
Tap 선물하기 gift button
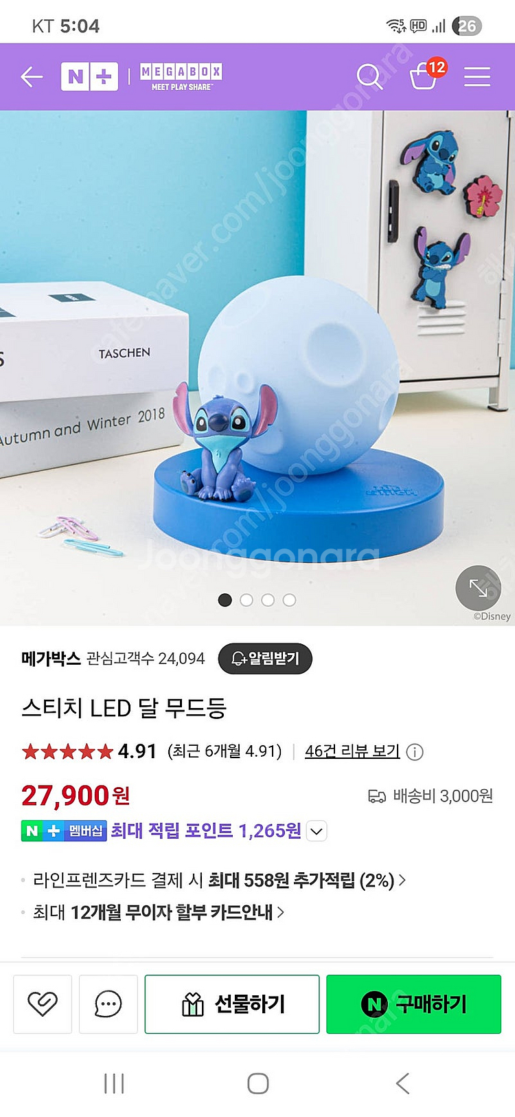pos(232,1004)
